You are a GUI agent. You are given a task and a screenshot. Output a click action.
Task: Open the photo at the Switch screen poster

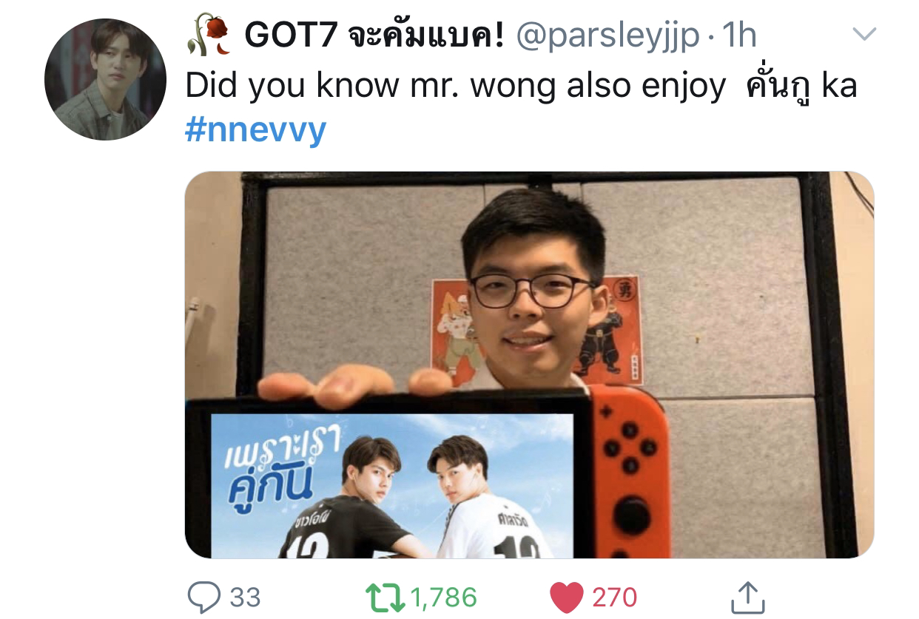point(392,486)
